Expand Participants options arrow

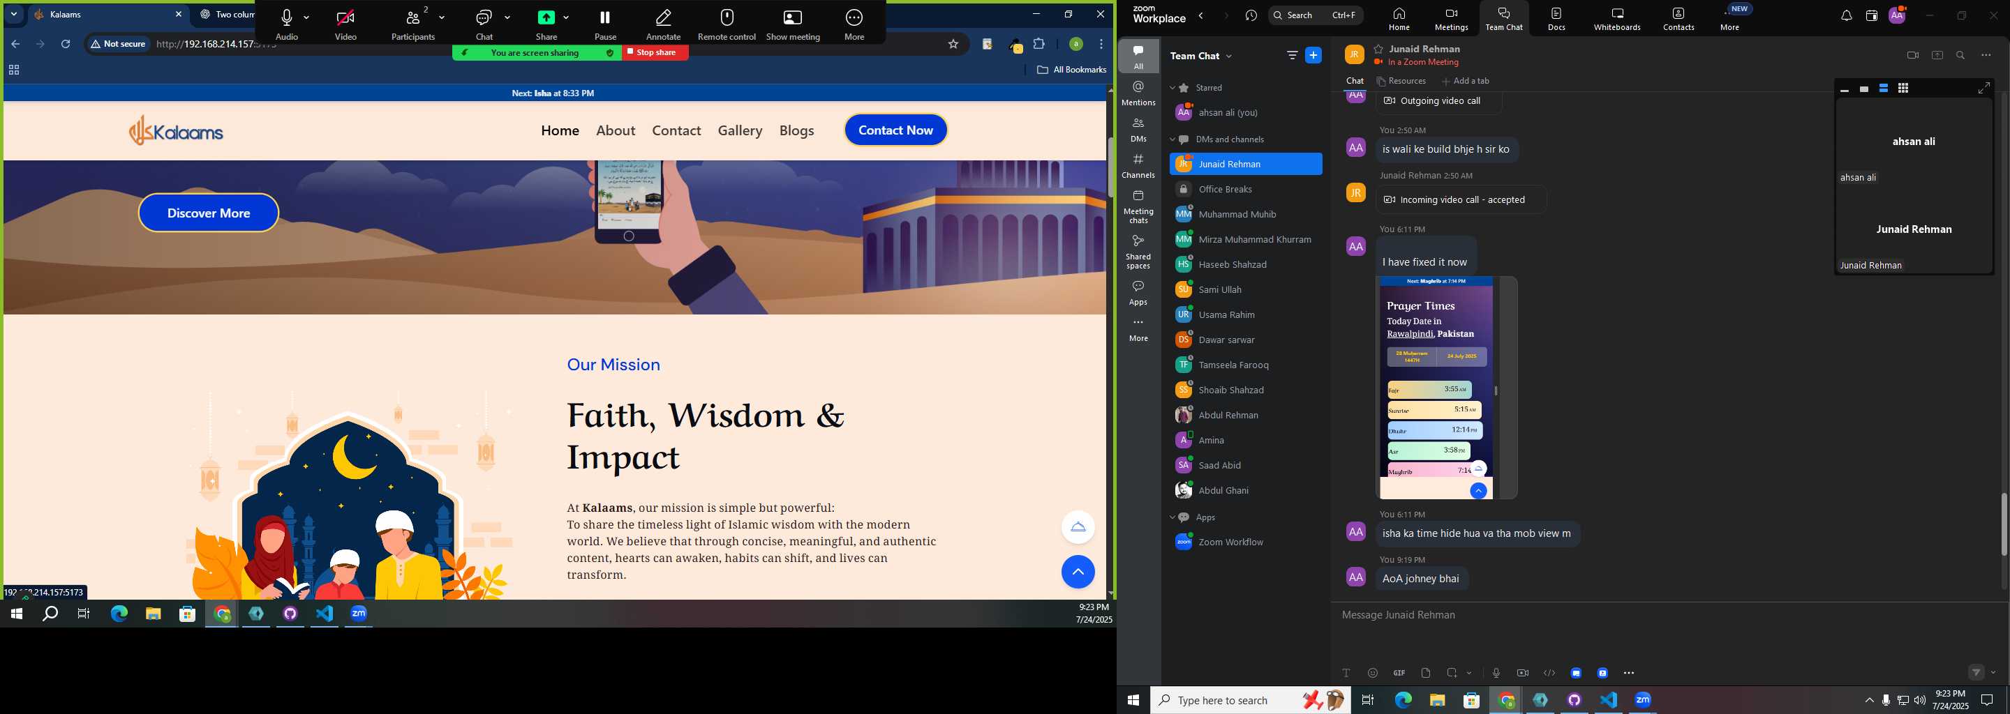coord(442,17)
